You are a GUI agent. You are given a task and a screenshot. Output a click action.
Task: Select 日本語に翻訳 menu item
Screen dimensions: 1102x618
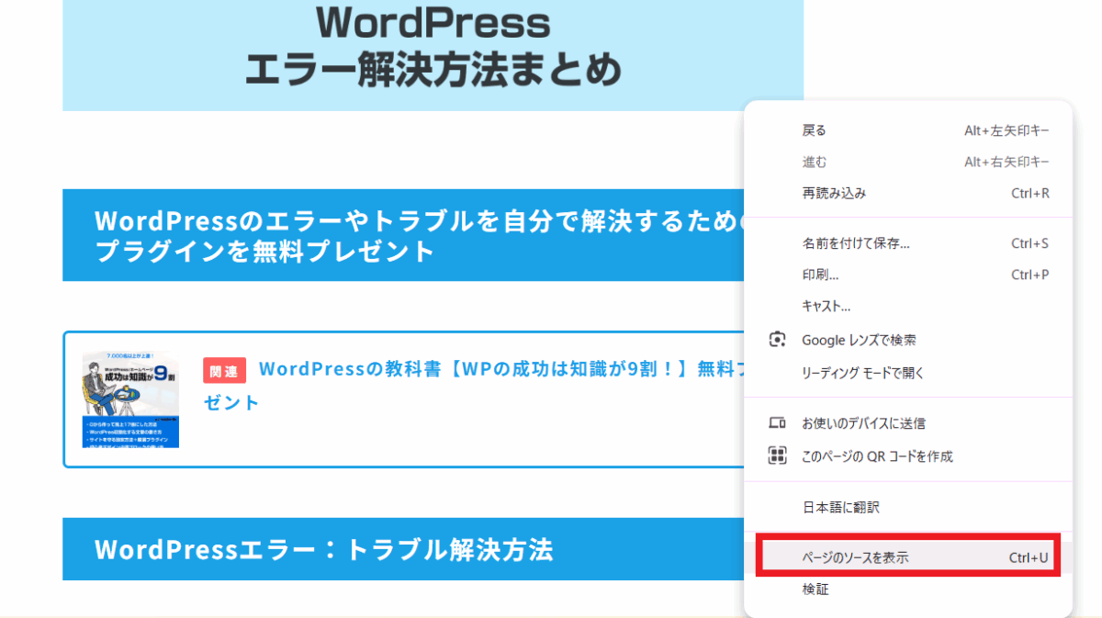coord(840,507)
